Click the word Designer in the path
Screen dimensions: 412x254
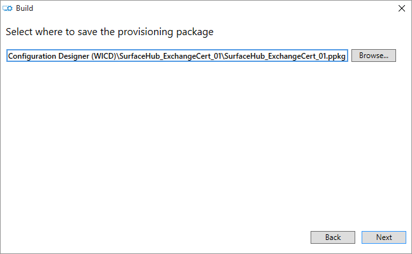[x=74, y=56]
